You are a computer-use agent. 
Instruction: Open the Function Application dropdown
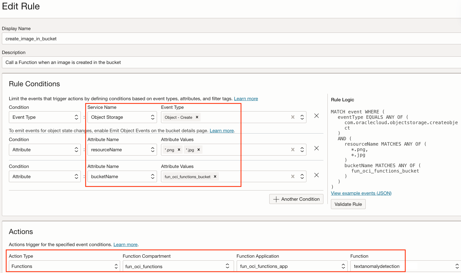click(x=292, y=266)
